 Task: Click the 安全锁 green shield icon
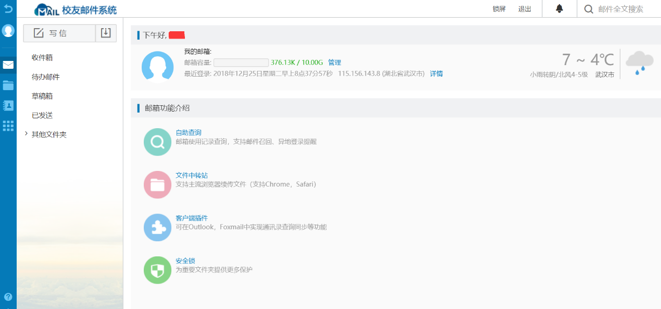pyautogui.click(x=157, y=270)
